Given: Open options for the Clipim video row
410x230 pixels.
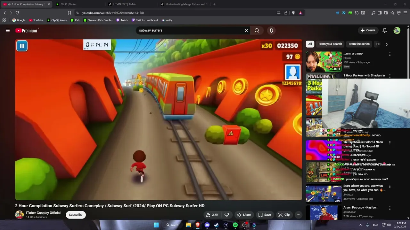Looking at the screenshot, I should 390,54.
